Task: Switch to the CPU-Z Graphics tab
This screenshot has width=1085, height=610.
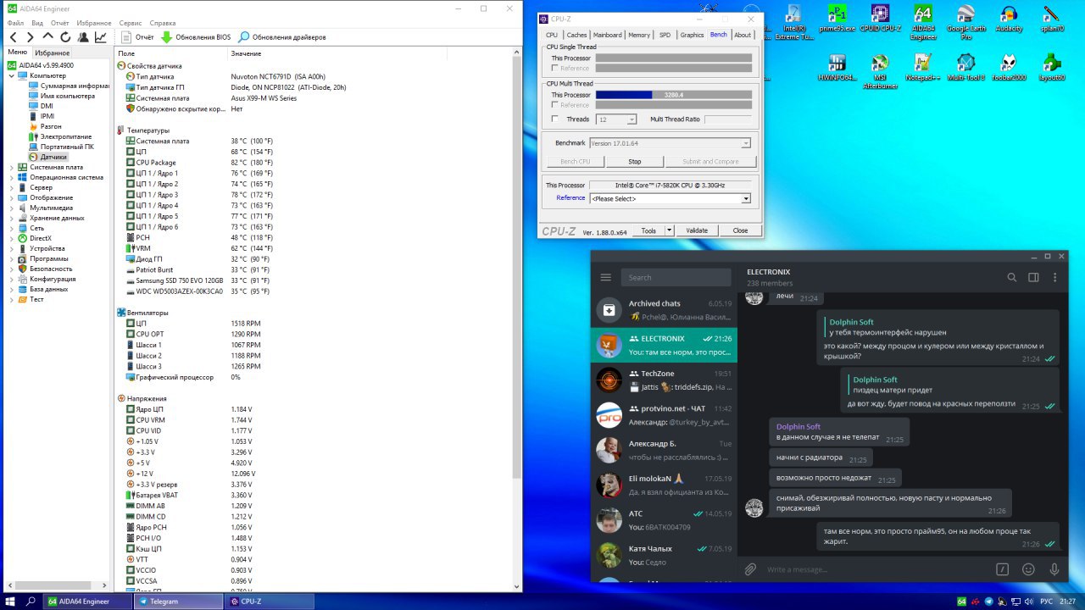Action: 692,35
